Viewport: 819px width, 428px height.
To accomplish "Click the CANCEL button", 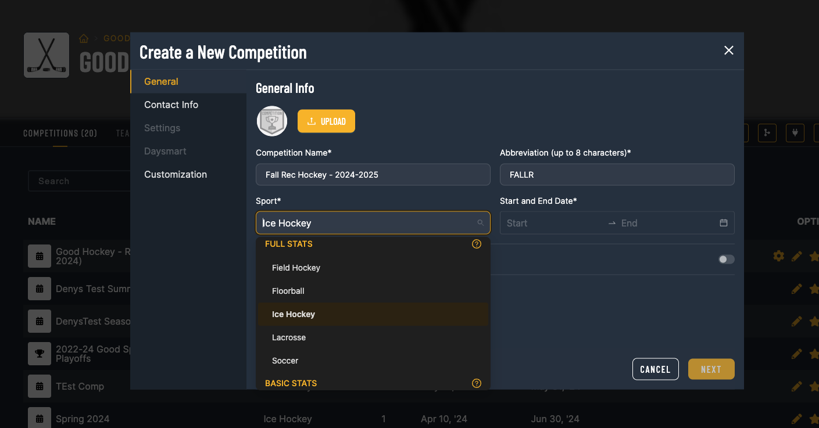I will click(655, 369).
